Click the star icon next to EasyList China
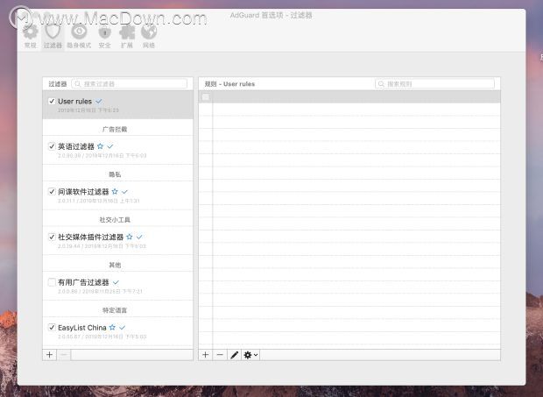The height and width of the screenshot is (397, 543). (x=112, y=328)
